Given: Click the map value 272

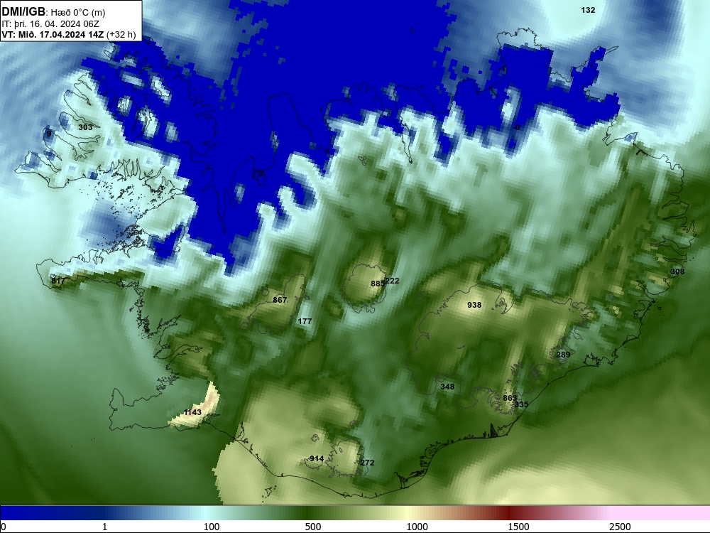Looking at the screenshot, I should pyautogui.click(x=367, y=463).
